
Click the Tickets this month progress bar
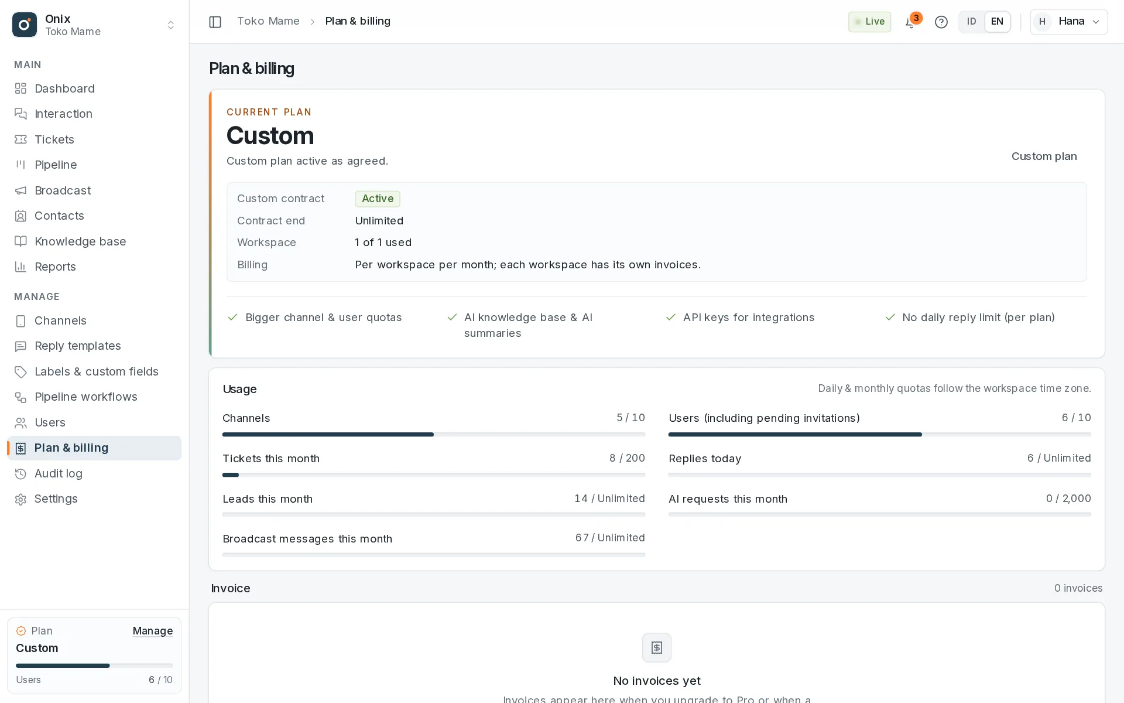click(x=434, y=475)
